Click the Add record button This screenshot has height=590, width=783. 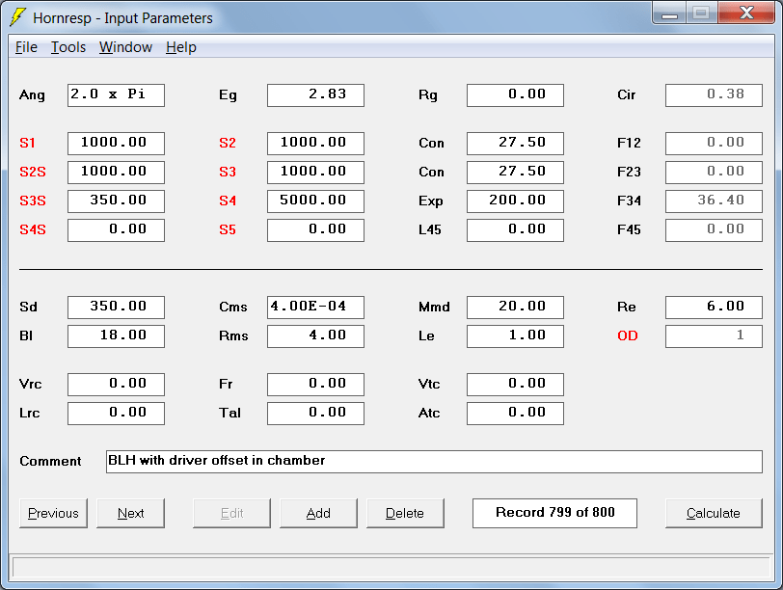(x=318, y=513)
